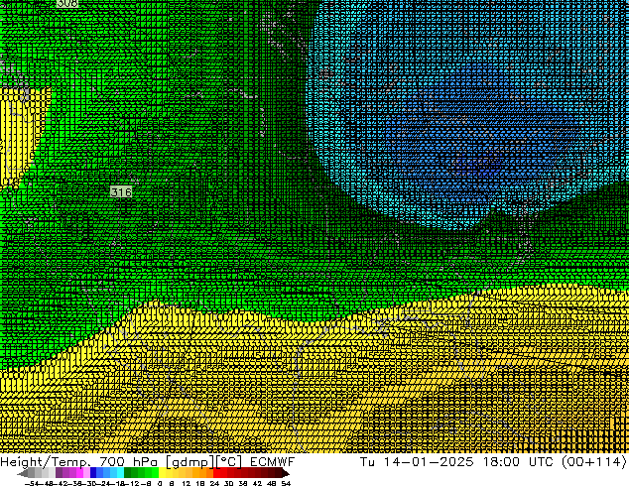Click the "-54" legend scale value
Image resolution: width=629 pixels, height=486 pixels.
point(32,484)
